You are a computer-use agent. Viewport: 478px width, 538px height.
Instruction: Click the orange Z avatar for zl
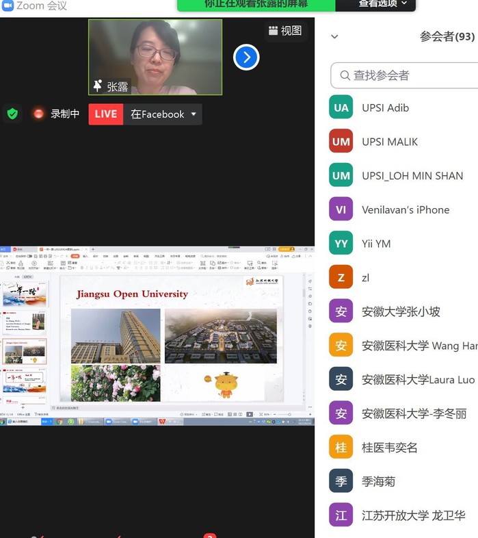pos(341,277)
